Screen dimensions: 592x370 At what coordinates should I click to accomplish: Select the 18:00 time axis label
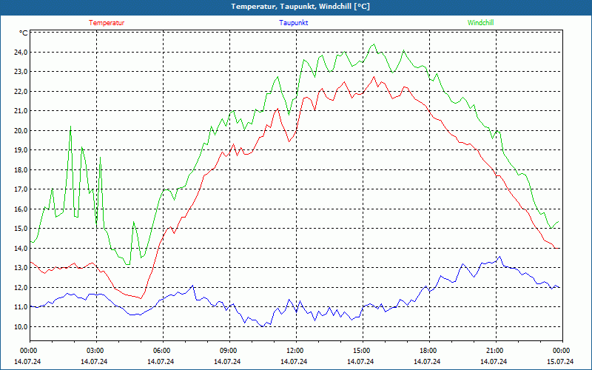(428, 351)
